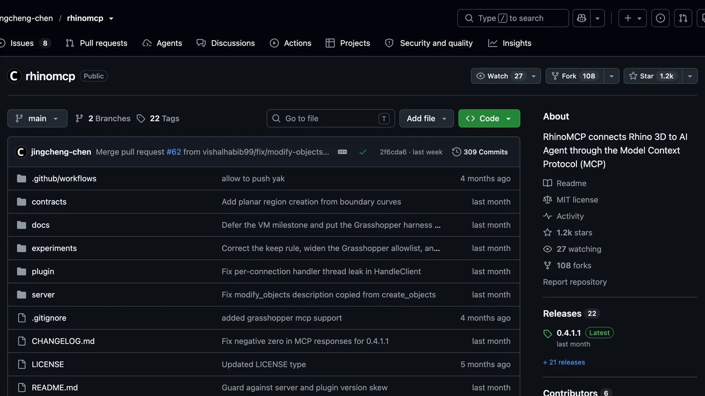This screenshot has height=396, width=705.
Task: View 22 Tags link
Action: (x=158, y=118)
